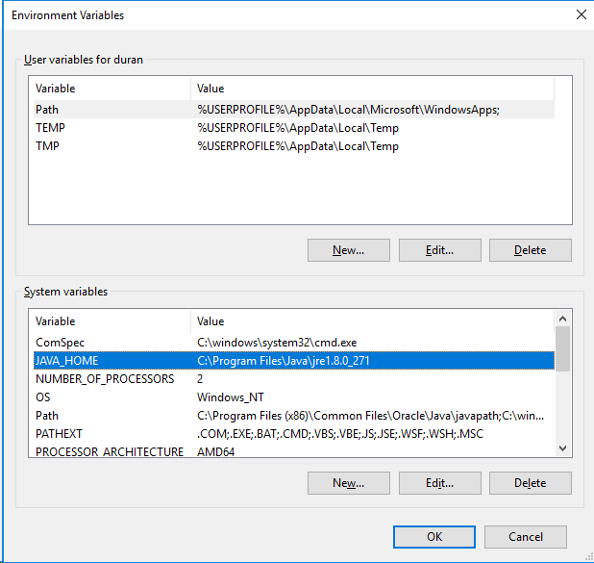Image resolution: width=594 pixels, height=563 pixels.
Task: Click Delete under System variables
Action: (531, 483)
